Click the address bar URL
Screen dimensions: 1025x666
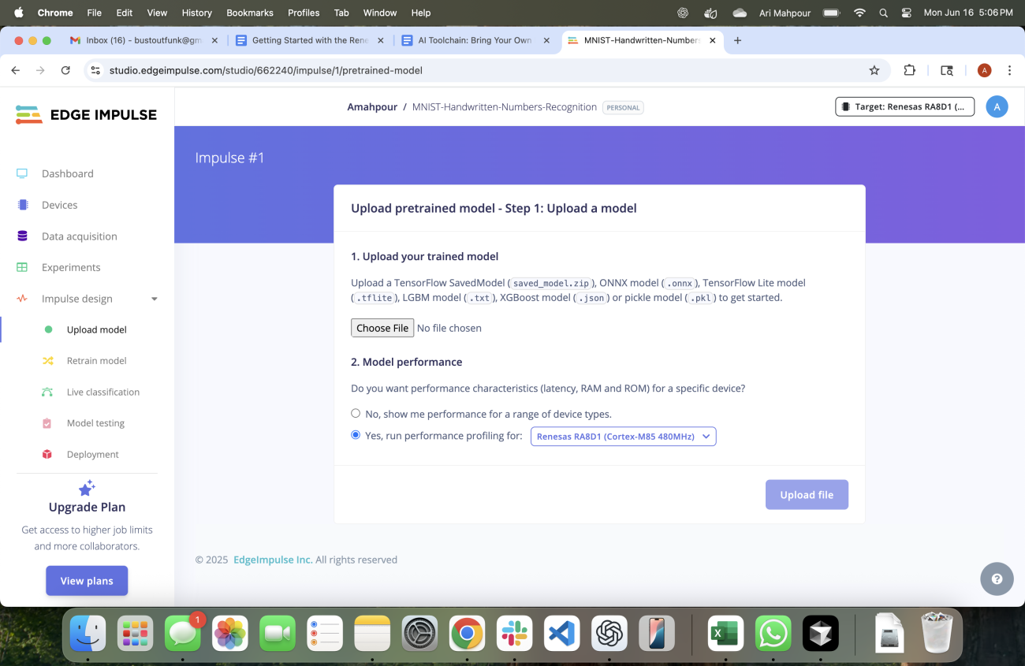(x=266, y=70)
